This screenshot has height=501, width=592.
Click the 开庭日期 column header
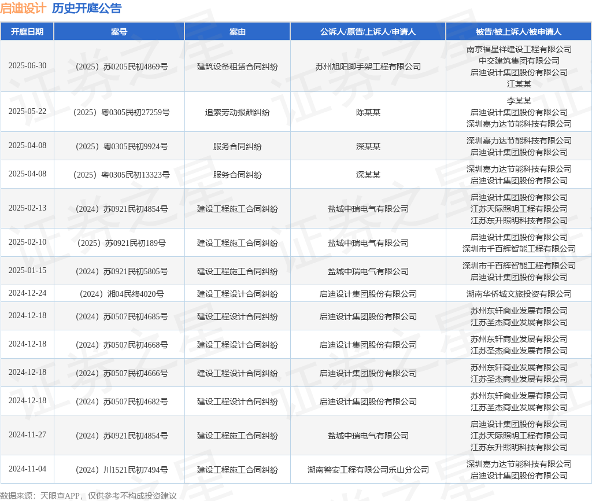[x=27, y=32]
